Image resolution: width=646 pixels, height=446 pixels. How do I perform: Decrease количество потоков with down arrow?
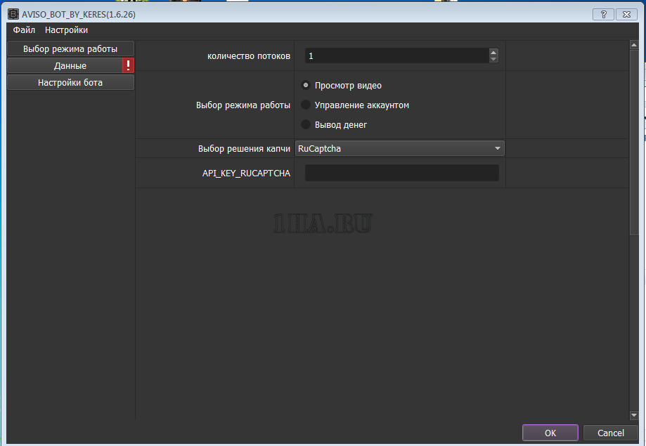(x=493, y=59)
